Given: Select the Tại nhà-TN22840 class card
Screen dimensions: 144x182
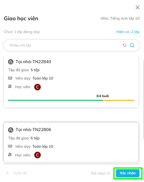Looking at the screenshot, I should tap(71, 82).
